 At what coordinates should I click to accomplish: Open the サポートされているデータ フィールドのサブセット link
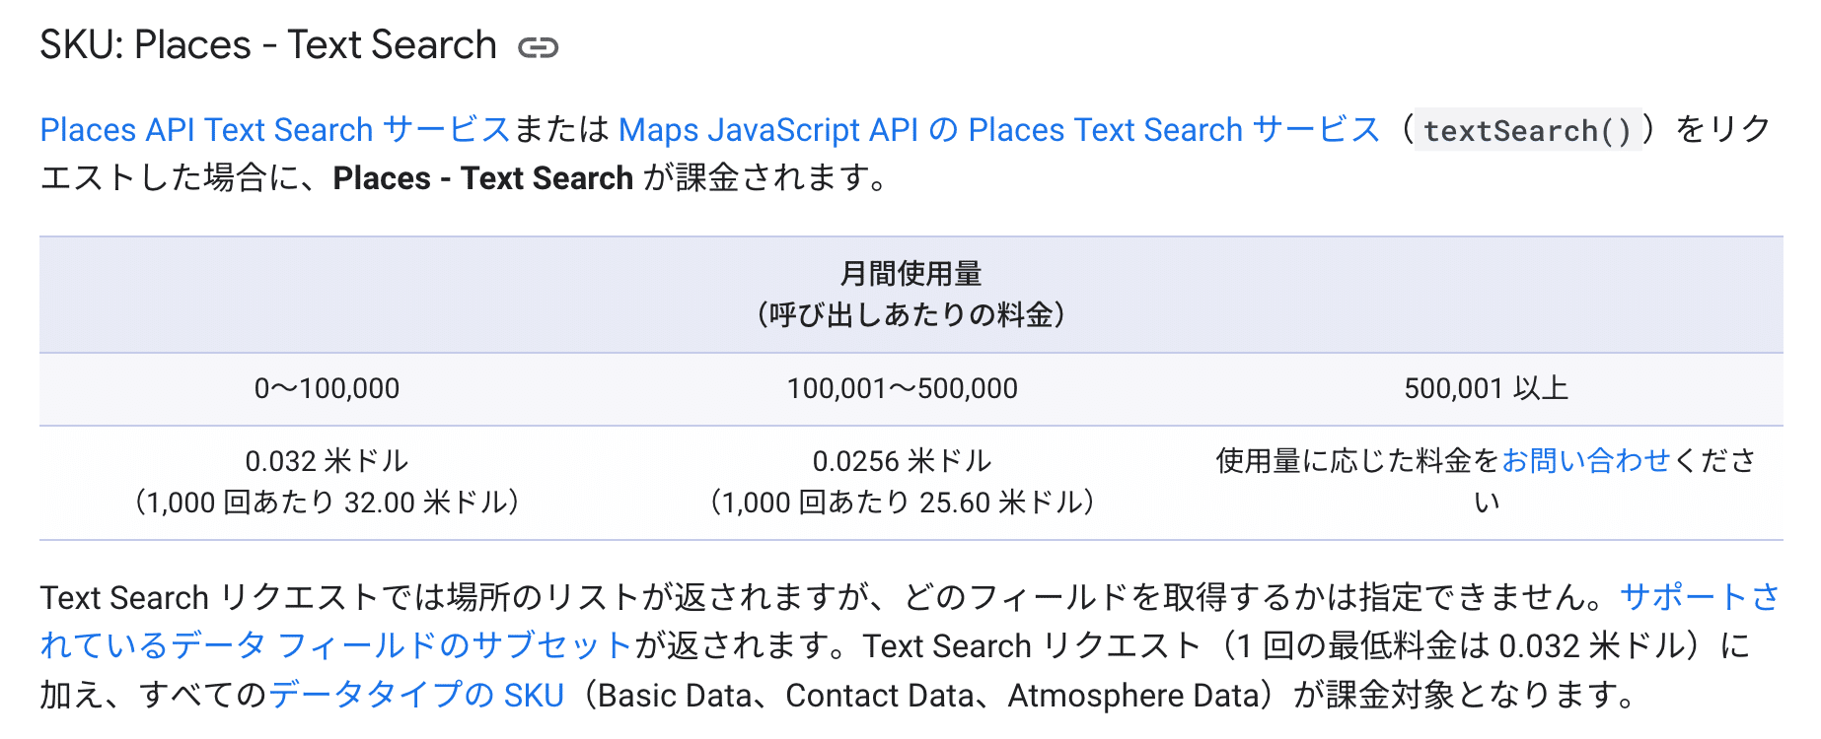(x=335, y=645)
